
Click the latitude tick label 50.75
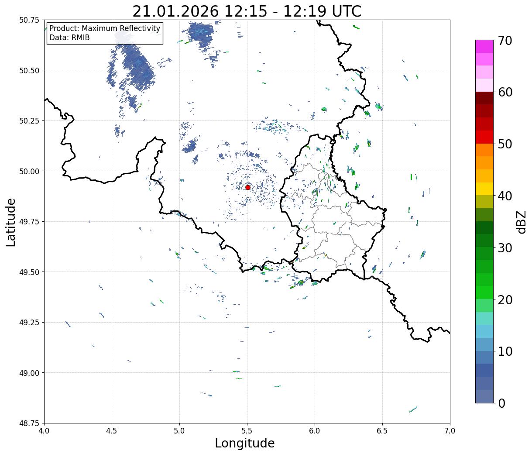pyautogui.click(x=29, y=20)
